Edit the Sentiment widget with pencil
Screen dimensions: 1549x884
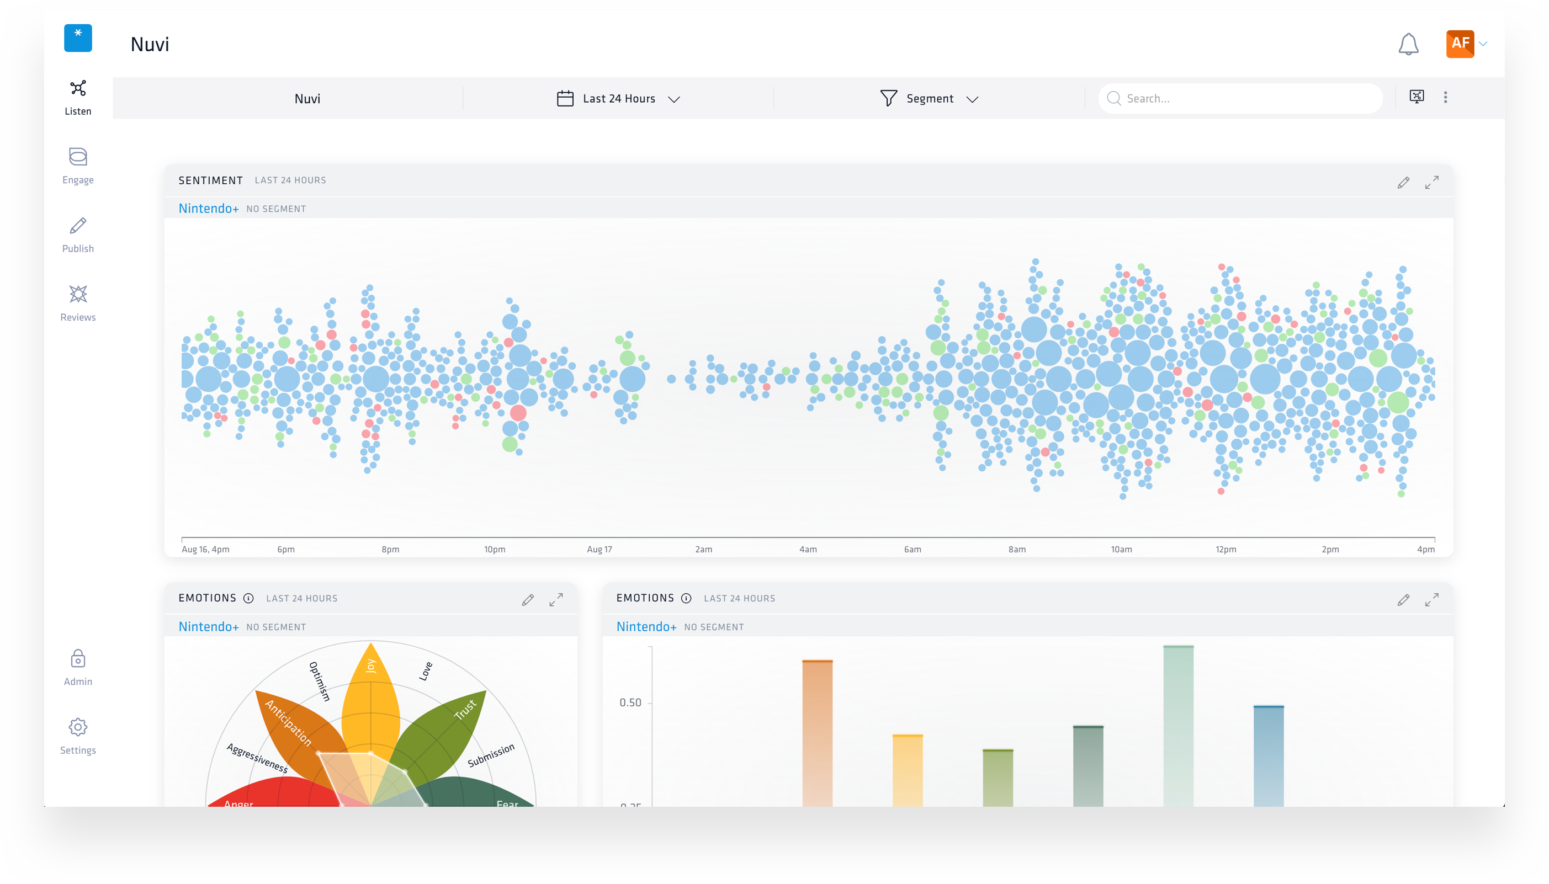pyautogui.click(x=1403, y=183)
